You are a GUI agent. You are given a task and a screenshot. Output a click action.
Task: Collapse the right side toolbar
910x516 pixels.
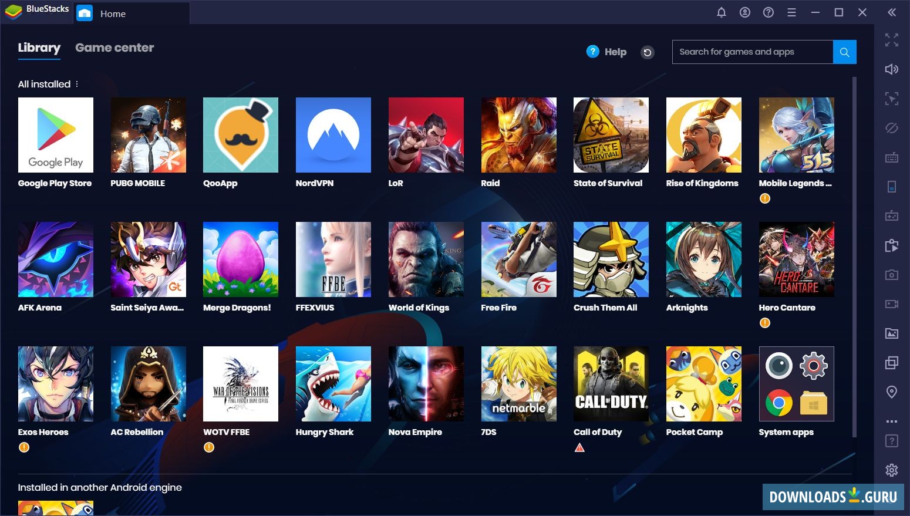coord(892,12)
